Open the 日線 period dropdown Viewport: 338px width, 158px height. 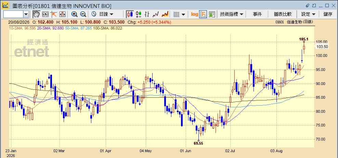click(106, 14)
